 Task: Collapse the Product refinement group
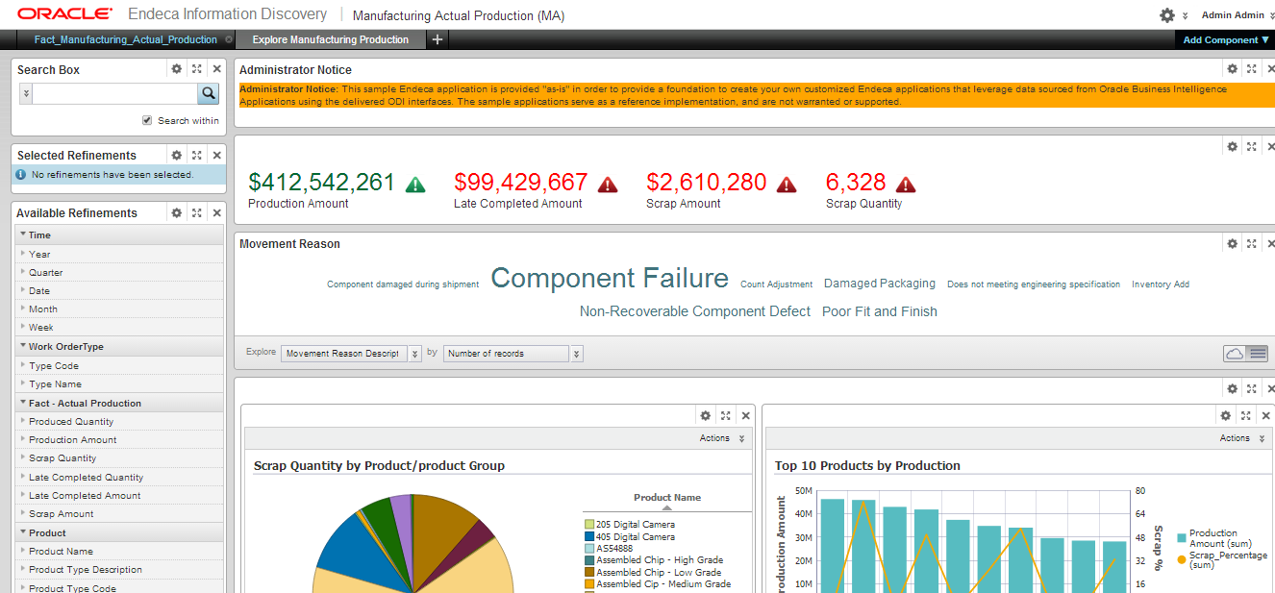pos(22,532)
